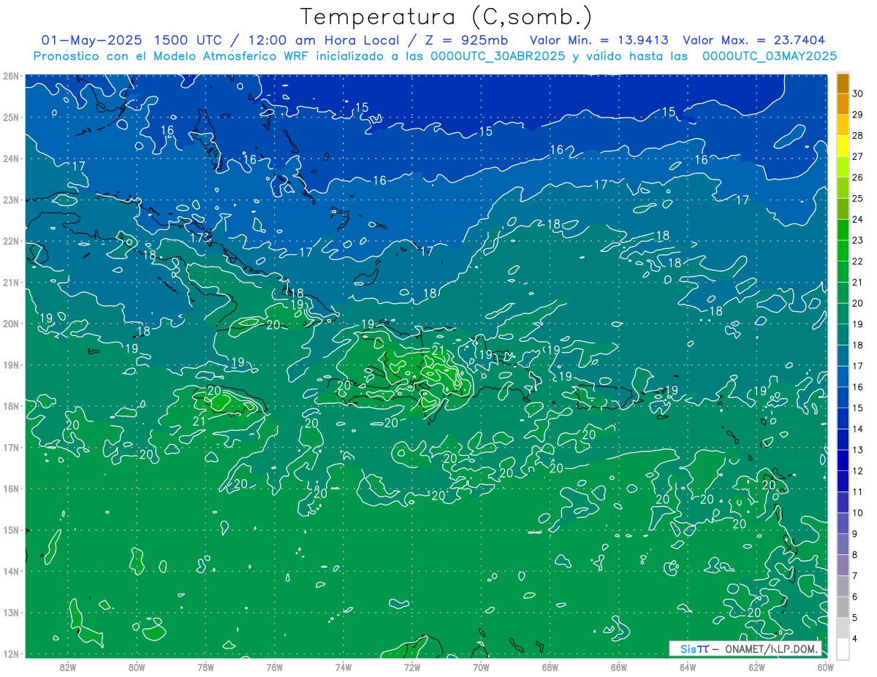Screen dimensions: 877x677
Task: Click the colorbar label '14'
Action: coord(858,429)
